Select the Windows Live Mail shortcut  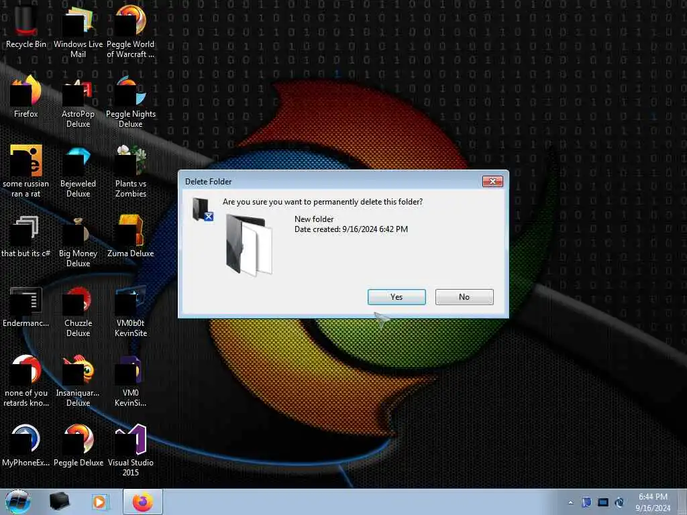pos(78,31)
